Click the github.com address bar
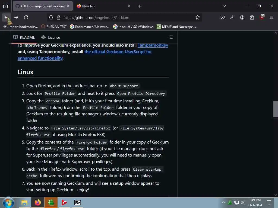This screenshot has width=278, height=208. (x=124, y=18)
